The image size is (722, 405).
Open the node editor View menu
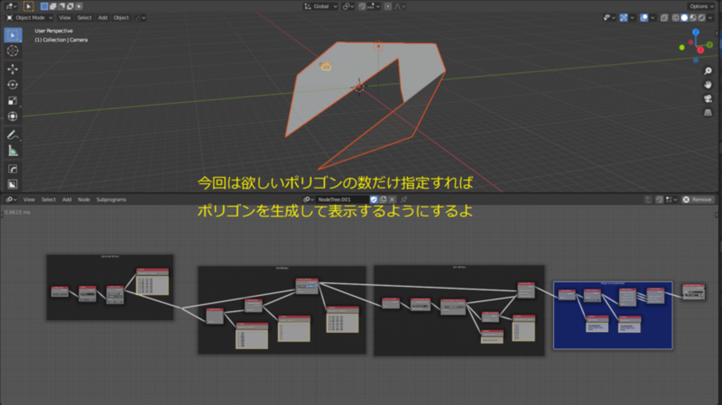(x=29, y=200)
